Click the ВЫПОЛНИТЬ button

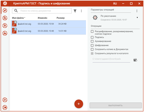point(116,105)
